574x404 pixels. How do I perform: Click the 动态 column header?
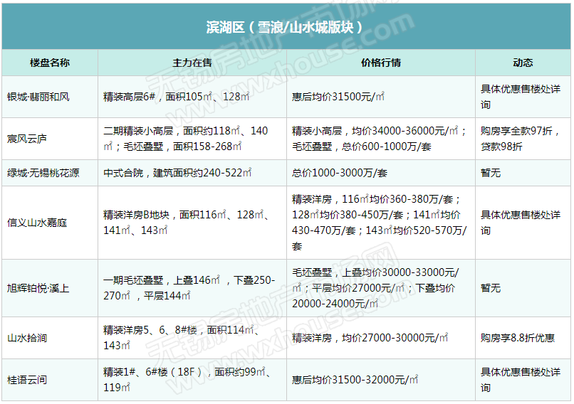tap(522, 63)
